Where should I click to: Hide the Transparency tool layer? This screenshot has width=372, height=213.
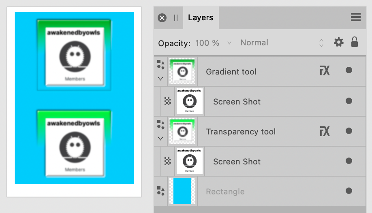(x=348, y=131)
